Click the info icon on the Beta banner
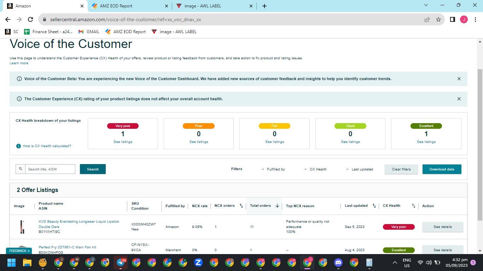The image size is (483, 271). [19, 79]
